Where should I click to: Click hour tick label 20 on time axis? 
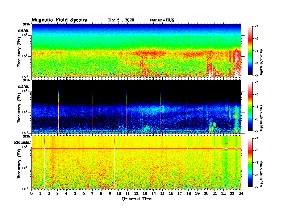click(x=206, y=193)
